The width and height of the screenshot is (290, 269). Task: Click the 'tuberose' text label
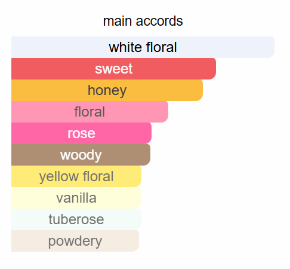pyautogui.click(x=76, y=219)
